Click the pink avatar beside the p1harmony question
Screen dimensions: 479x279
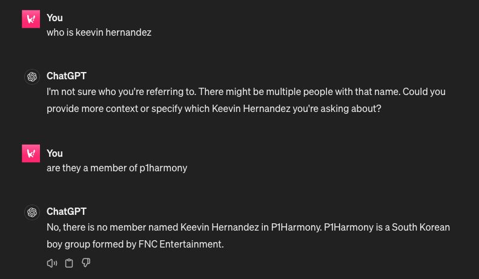pyautogui.click(x=30, y=154)
